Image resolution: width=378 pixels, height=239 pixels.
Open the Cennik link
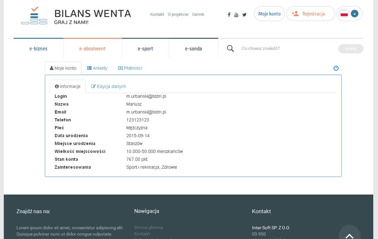tap(198, 15)
